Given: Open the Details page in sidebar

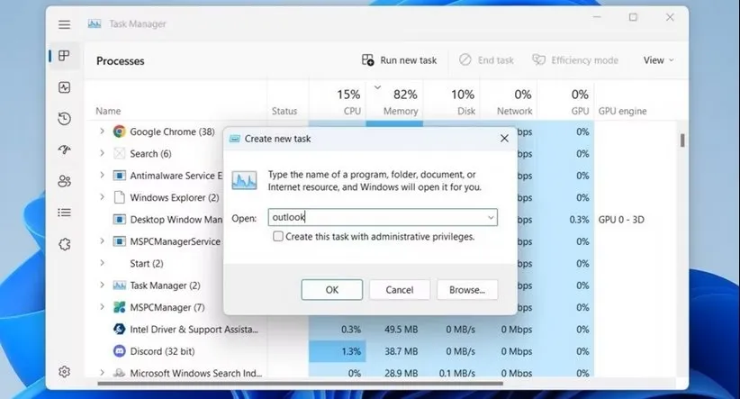Looking at the screenshot, I should tap(64, 213).
